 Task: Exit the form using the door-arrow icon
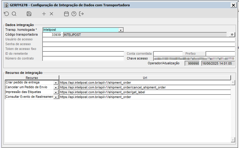point(81,14)
